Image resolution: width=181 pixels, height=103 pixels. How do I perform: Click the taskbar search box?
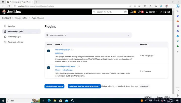tap(23, 101)
